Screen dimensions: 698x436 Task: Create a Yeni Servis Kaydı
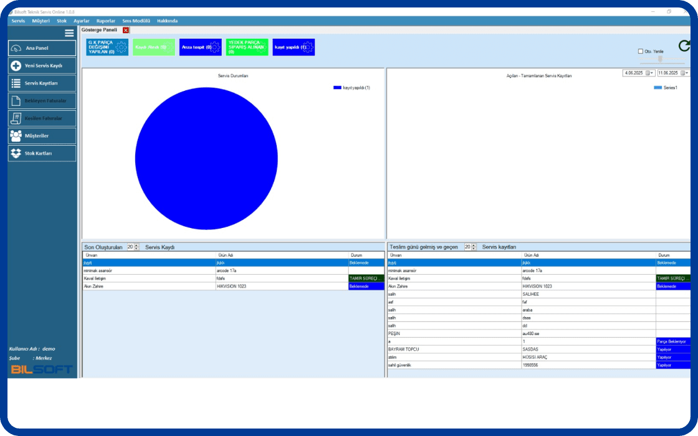[x=42, y=65]
